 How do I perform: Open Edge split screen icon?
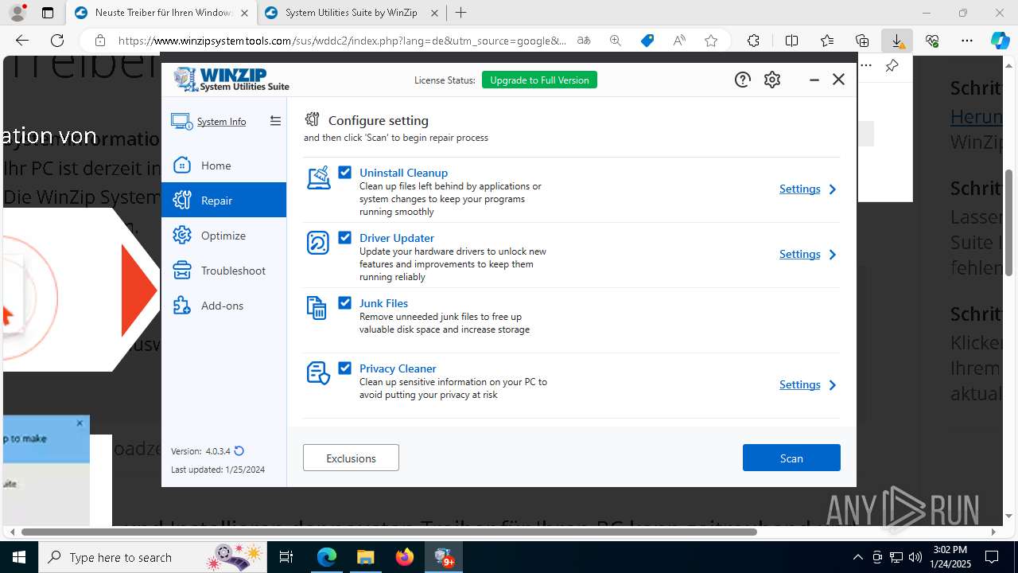click(791, 41)
